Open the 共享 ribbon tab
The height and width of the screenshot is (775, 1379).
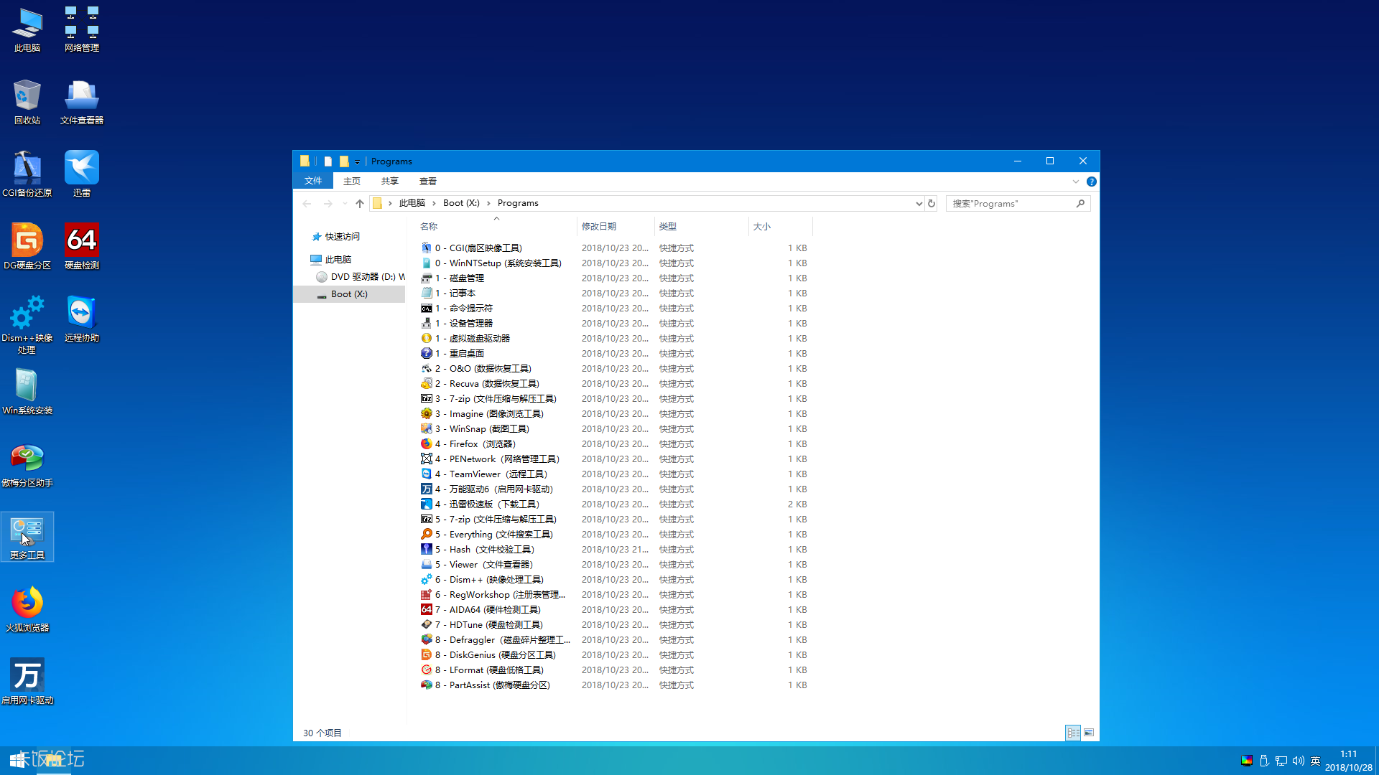[x=390, y=181]
